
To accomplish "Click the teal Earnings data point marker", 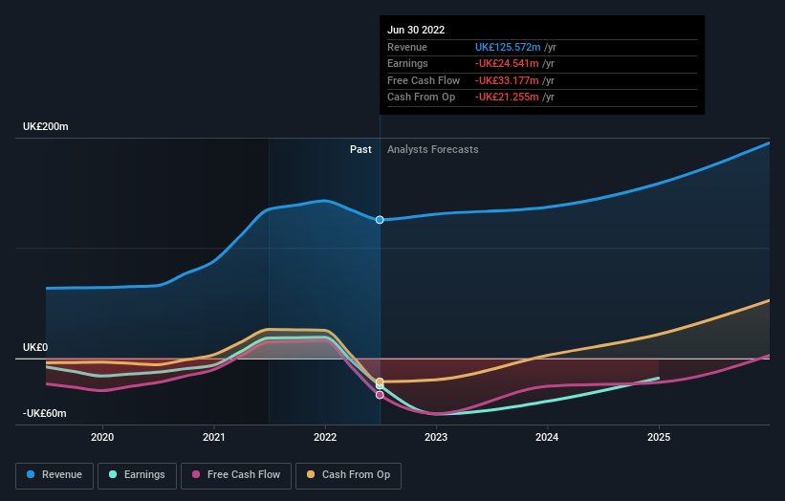I will 380,386.
